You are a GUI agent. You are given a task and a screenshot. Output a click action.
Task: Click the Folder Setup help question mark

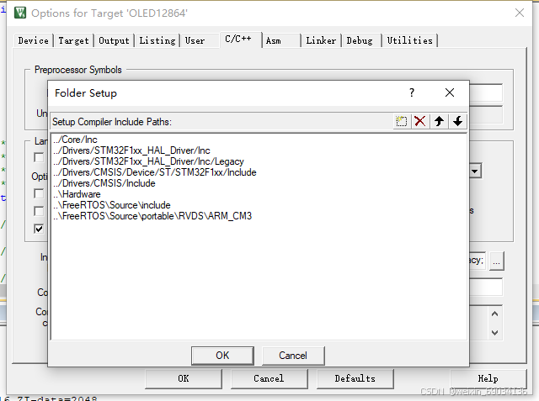412,92
